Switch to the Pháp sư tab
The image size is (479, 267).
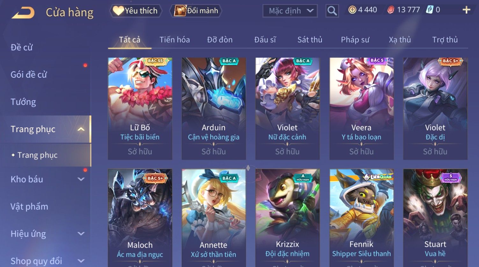355,40
